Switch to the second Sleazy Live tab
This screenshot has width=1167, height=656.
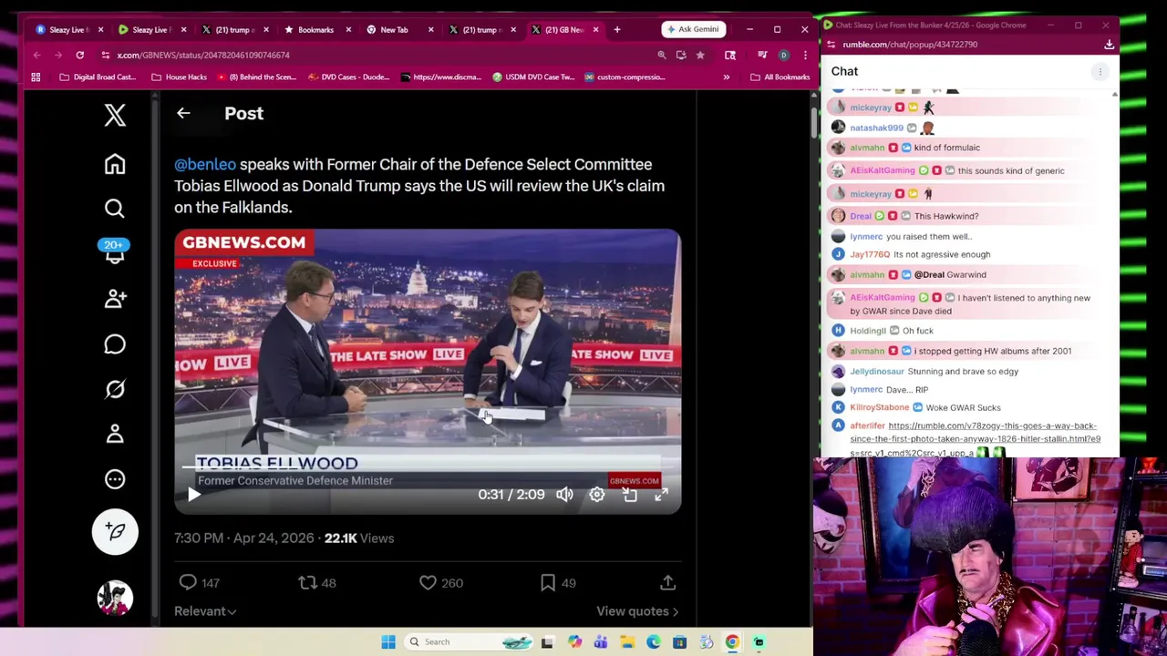coord(150,29)
